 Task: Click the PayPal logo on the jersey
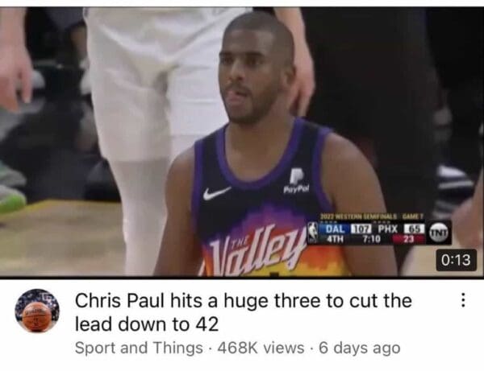tap(296, 181)
